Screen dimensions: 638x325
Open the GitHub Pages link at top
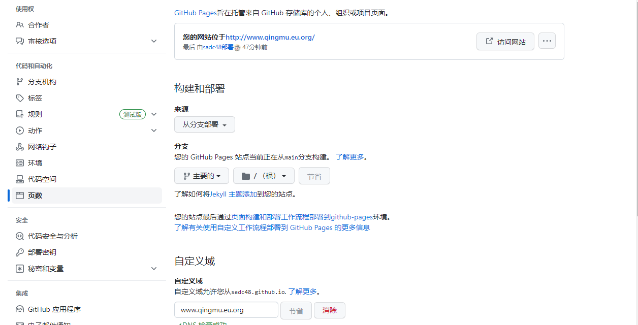pyautogui.click(x=196, y=13)
